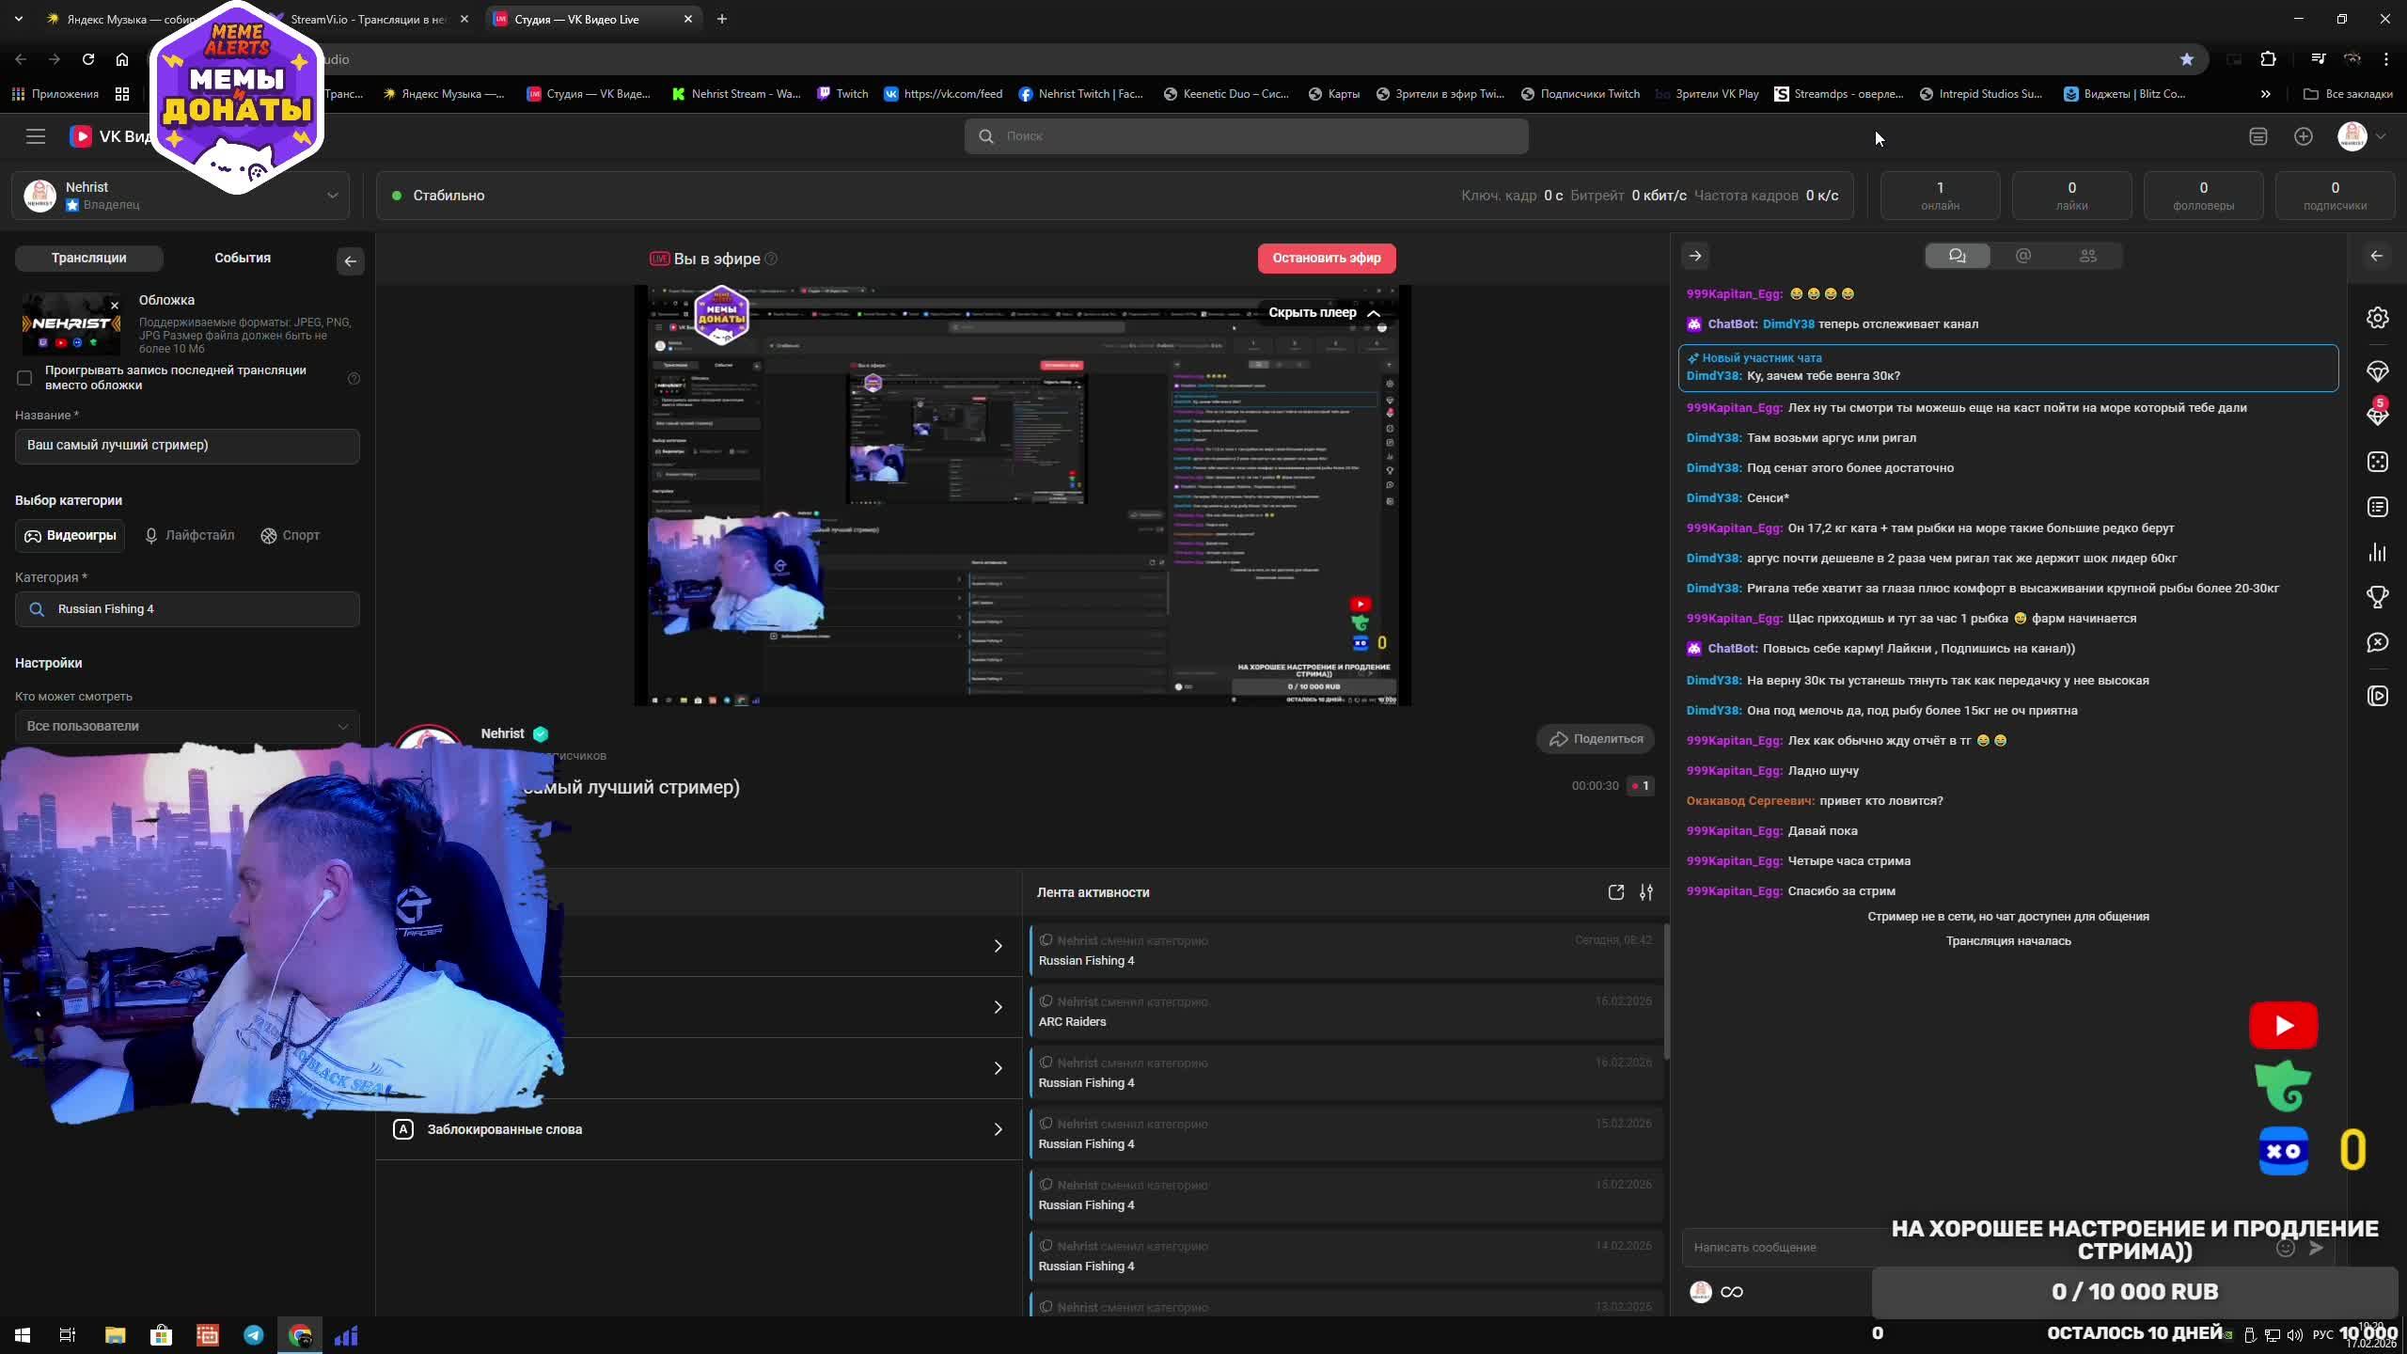Click the dice icon in right sidebar

pos(2377,462)
